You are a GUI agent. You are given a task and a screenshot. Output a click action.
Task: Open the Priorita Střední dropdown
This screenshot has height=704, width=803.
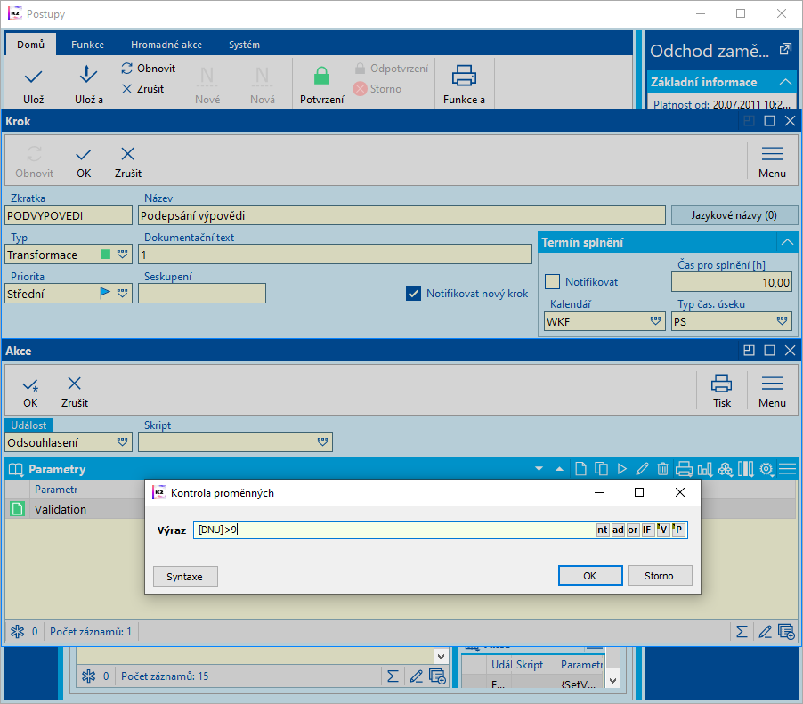click(x=122, y=294)
